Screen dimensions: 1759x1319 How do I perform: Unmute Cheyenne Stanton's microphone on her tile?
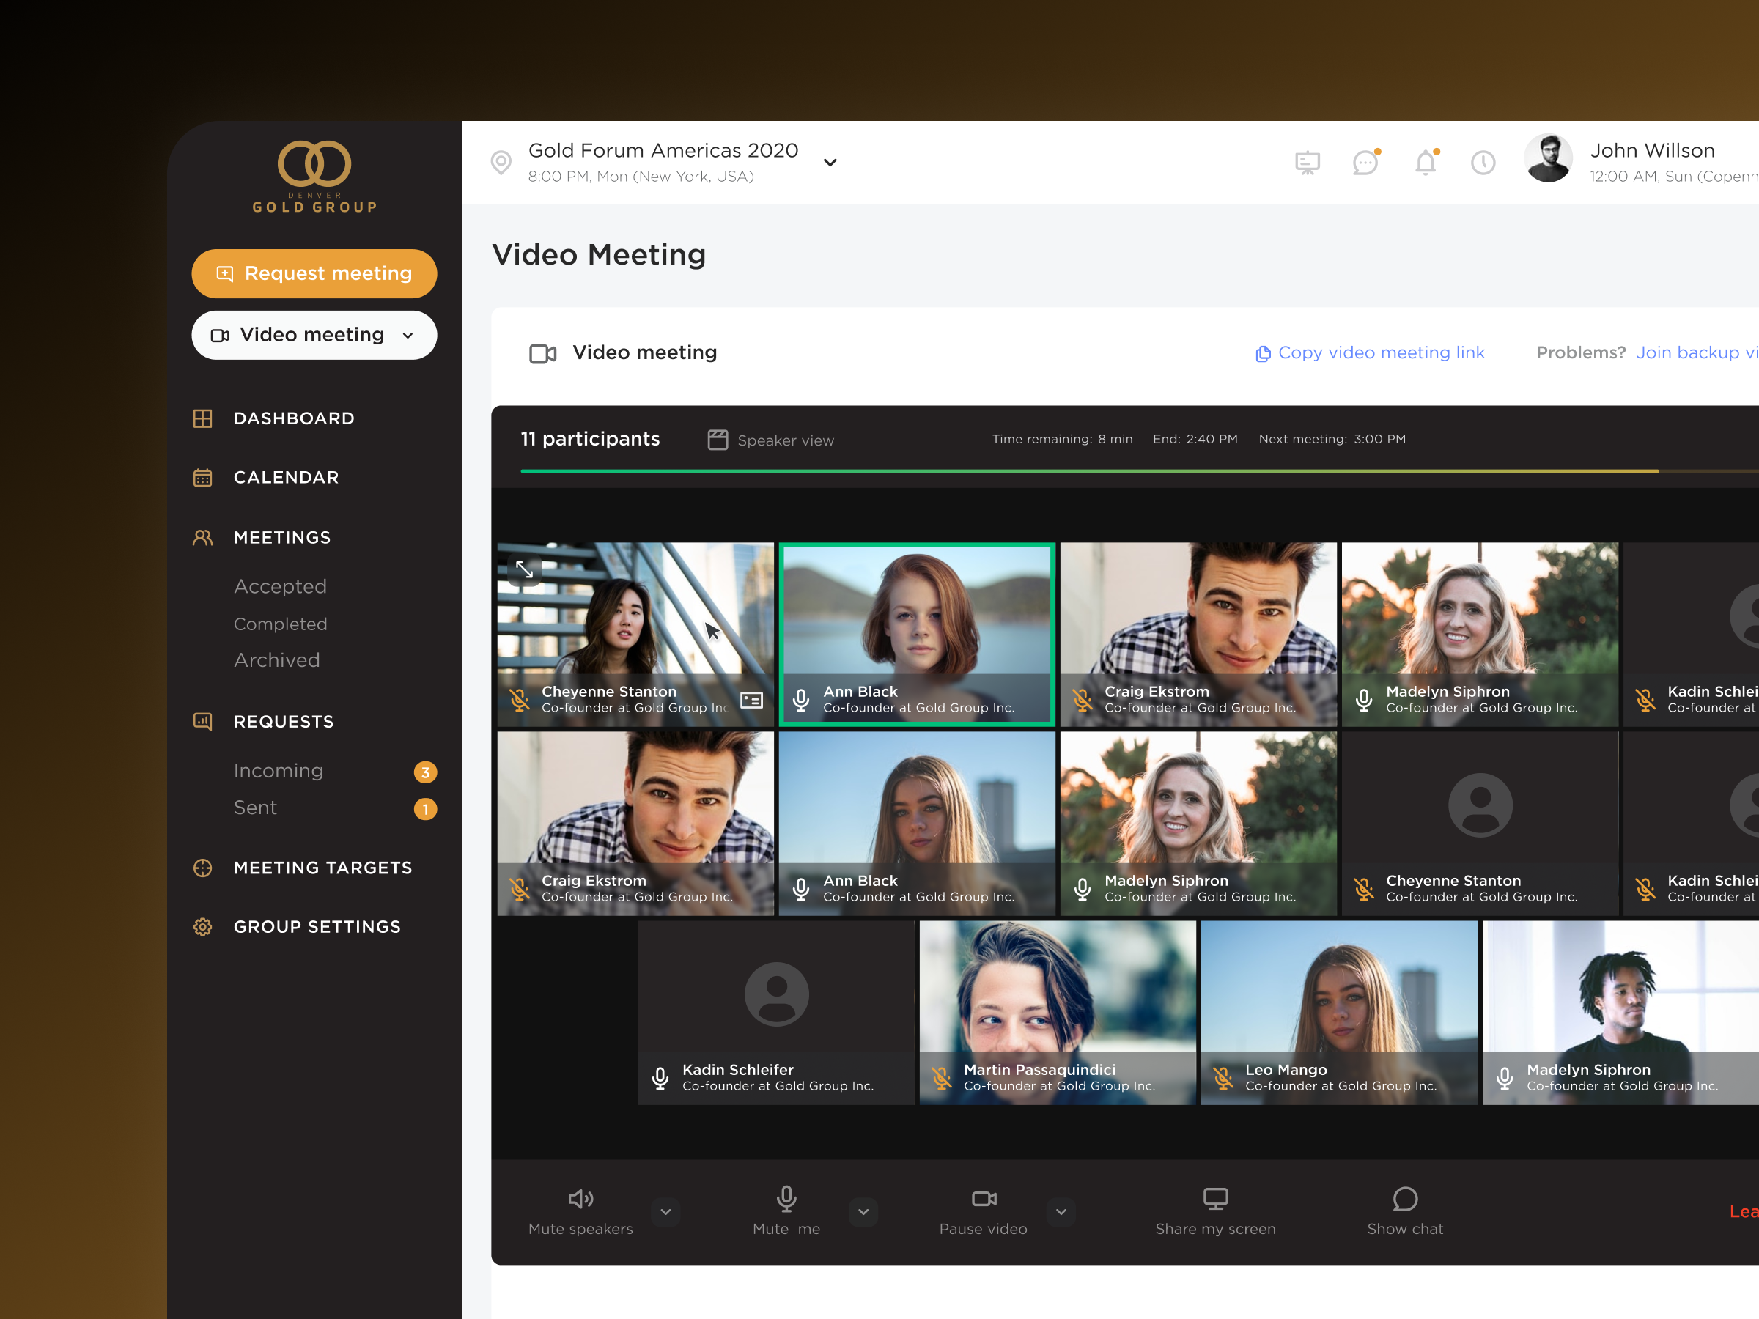pos(520,701)
